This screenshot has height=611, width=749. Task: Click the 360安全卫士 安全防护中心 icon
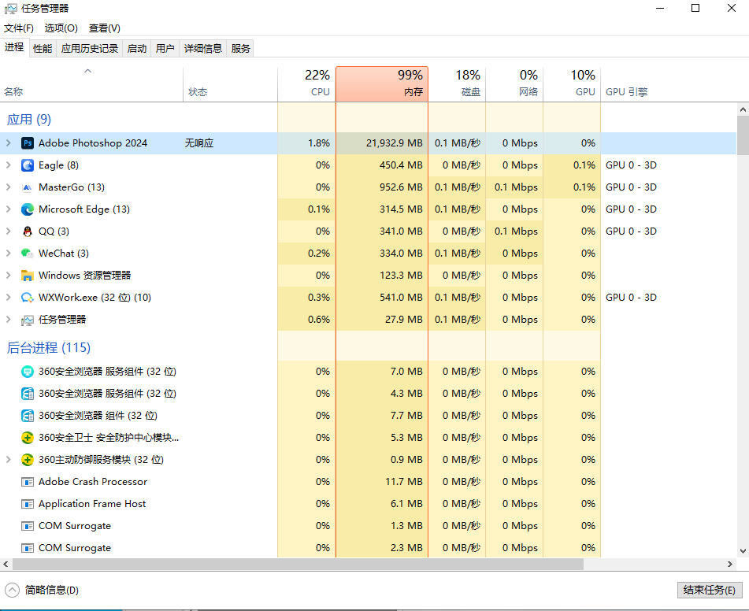[x=28, y=438]
